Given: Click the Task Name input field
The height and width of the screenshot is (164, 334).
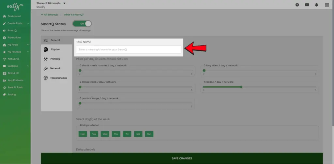Looking at the screenshot, I should click(129, 49).
